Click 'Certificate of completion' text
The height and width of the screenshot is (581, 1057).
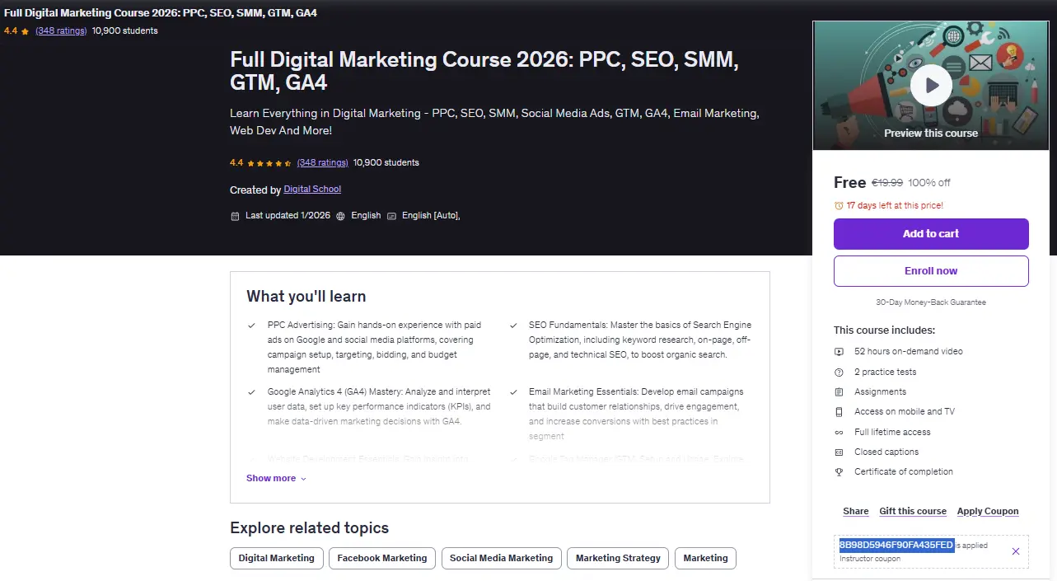904,471
